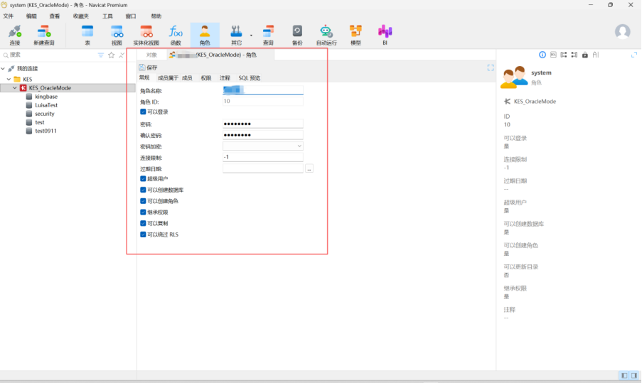Toggle the 超级用户 checkbox

[x=143, y=179]
